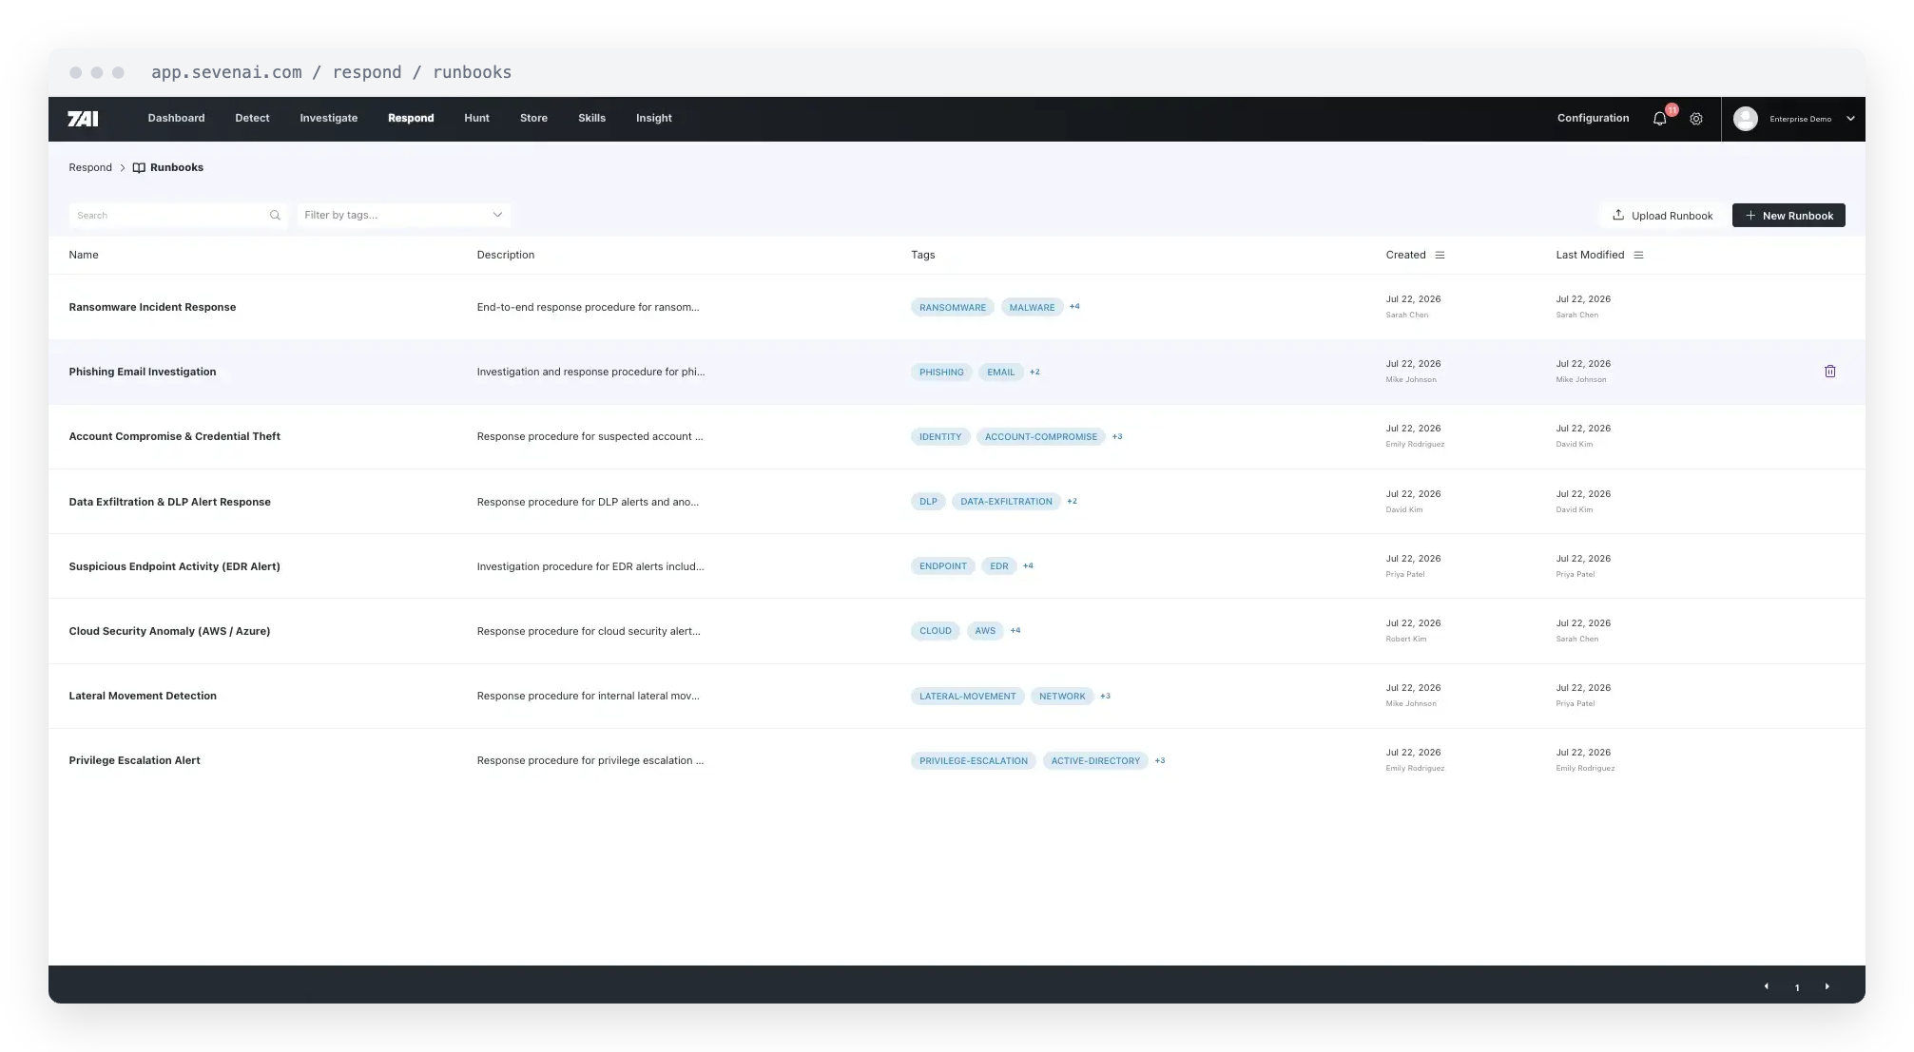Open the Skills section

pyautogui.click(x=591, y=119)
